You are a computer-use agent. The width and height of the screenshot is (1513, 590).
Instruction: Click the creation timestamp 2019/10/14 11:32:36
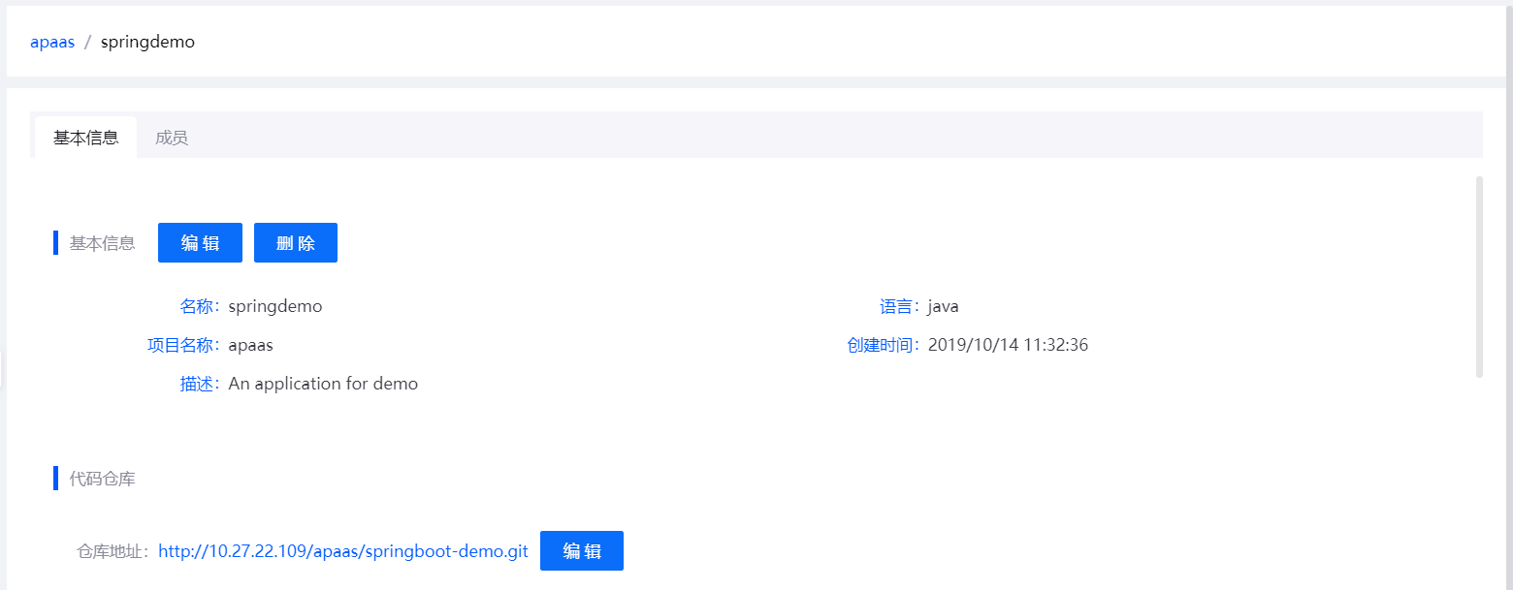(x=1008, y=345)
